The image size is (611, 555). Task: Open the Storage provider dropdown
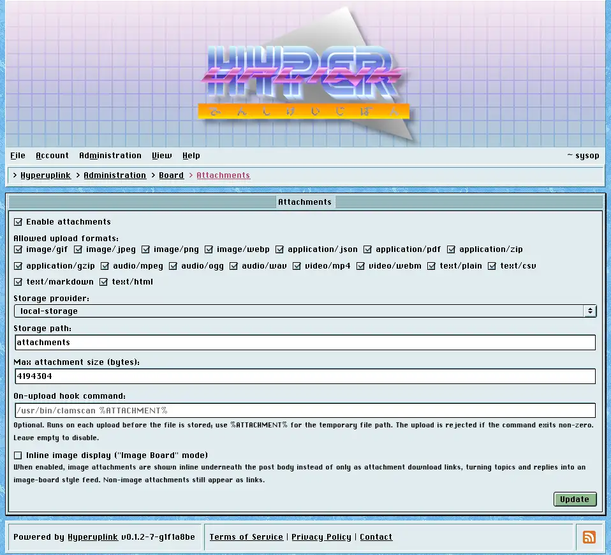[x=305, y=311]
